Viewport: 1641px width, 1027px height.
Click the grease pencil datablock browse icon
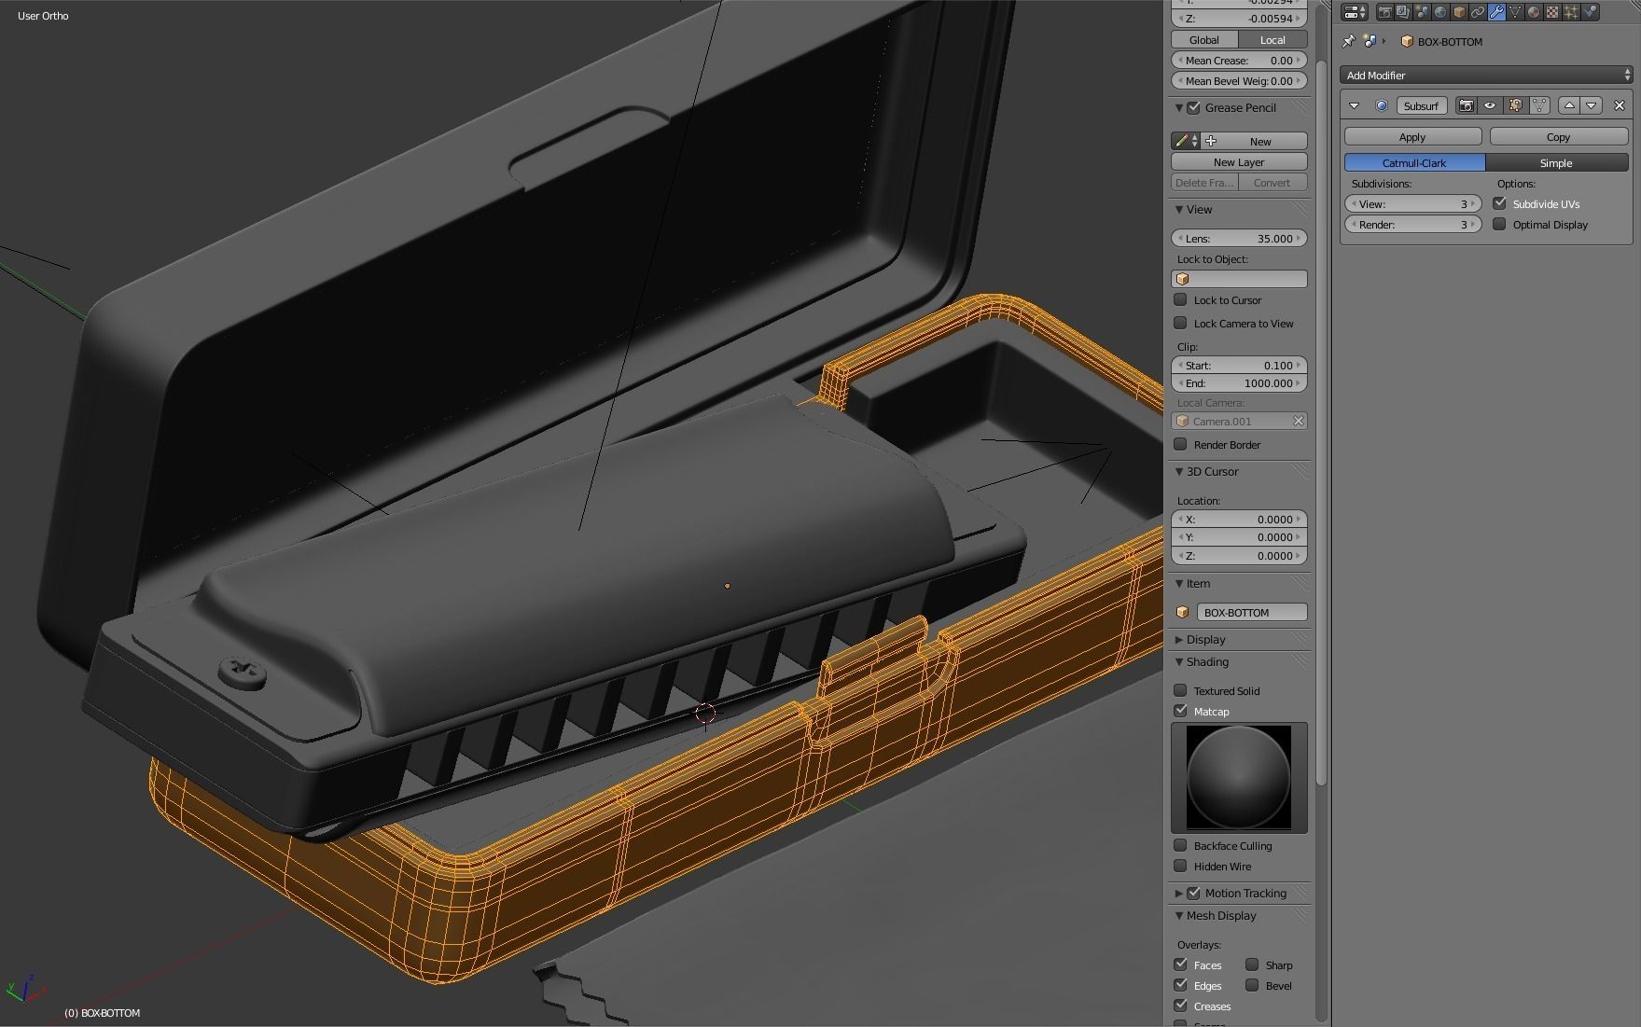coord(1186,141)
